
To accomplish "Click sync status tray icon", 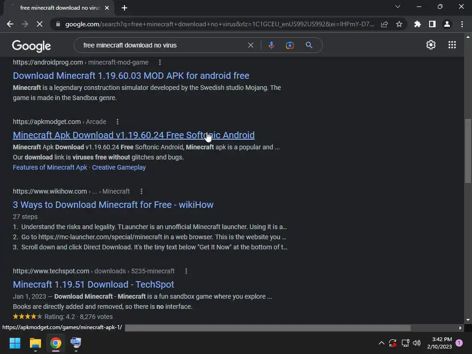I will point(393,343).
